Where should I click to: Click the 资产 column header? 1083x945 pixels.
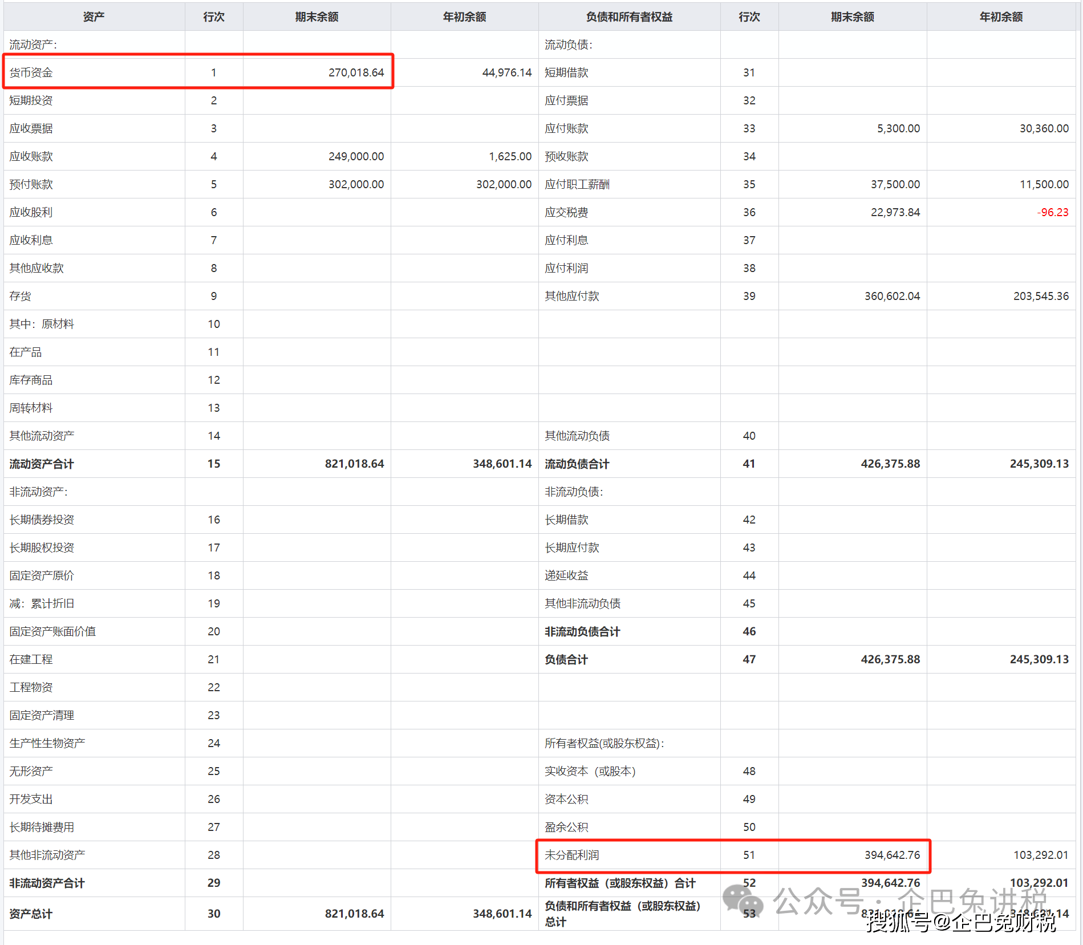point(94,17)
